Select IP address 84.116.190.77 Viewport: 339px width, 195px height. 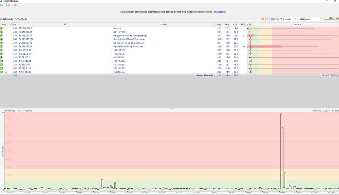click(25, 36)
